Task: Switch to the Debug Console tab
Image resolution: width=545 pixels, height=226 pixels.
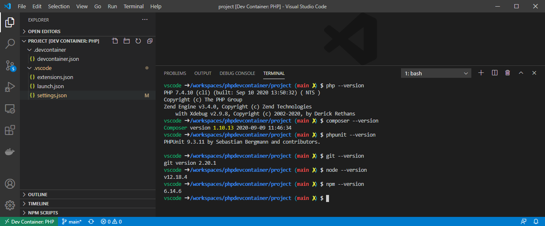Action: point(237,73)
